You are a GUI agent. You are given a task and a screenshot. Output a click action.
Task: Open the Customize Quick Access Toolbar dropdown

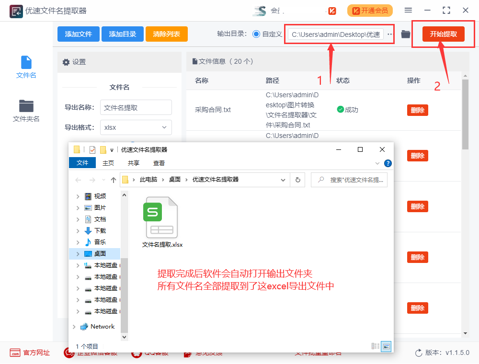112,150
